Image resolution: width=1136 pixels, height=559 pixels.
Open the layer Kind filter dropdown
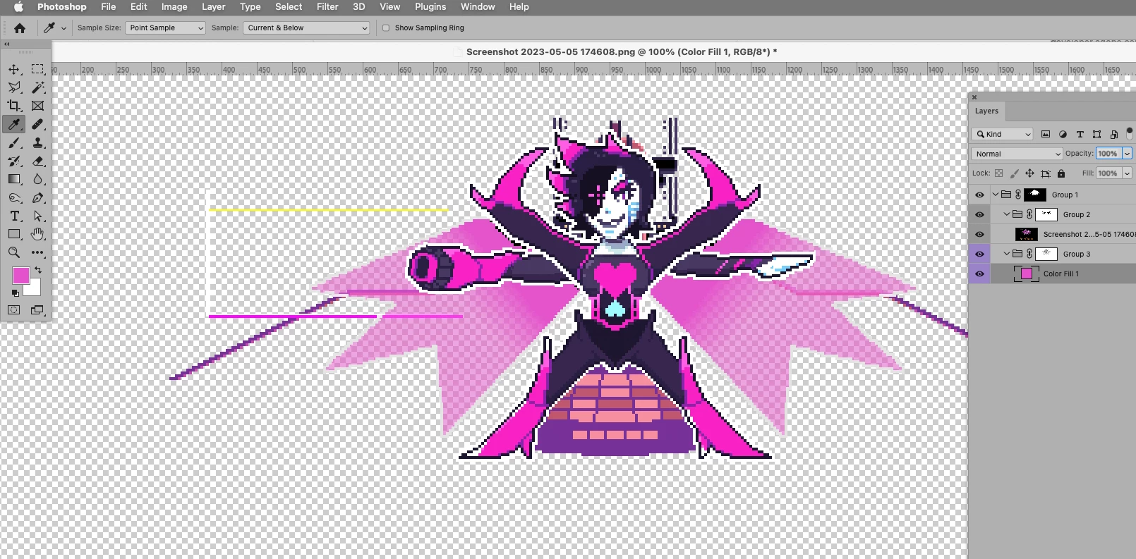pos(1002,134)
